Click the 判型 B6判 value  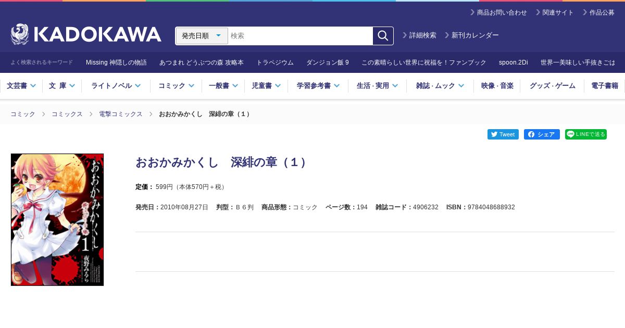click(x=245, y=207)
